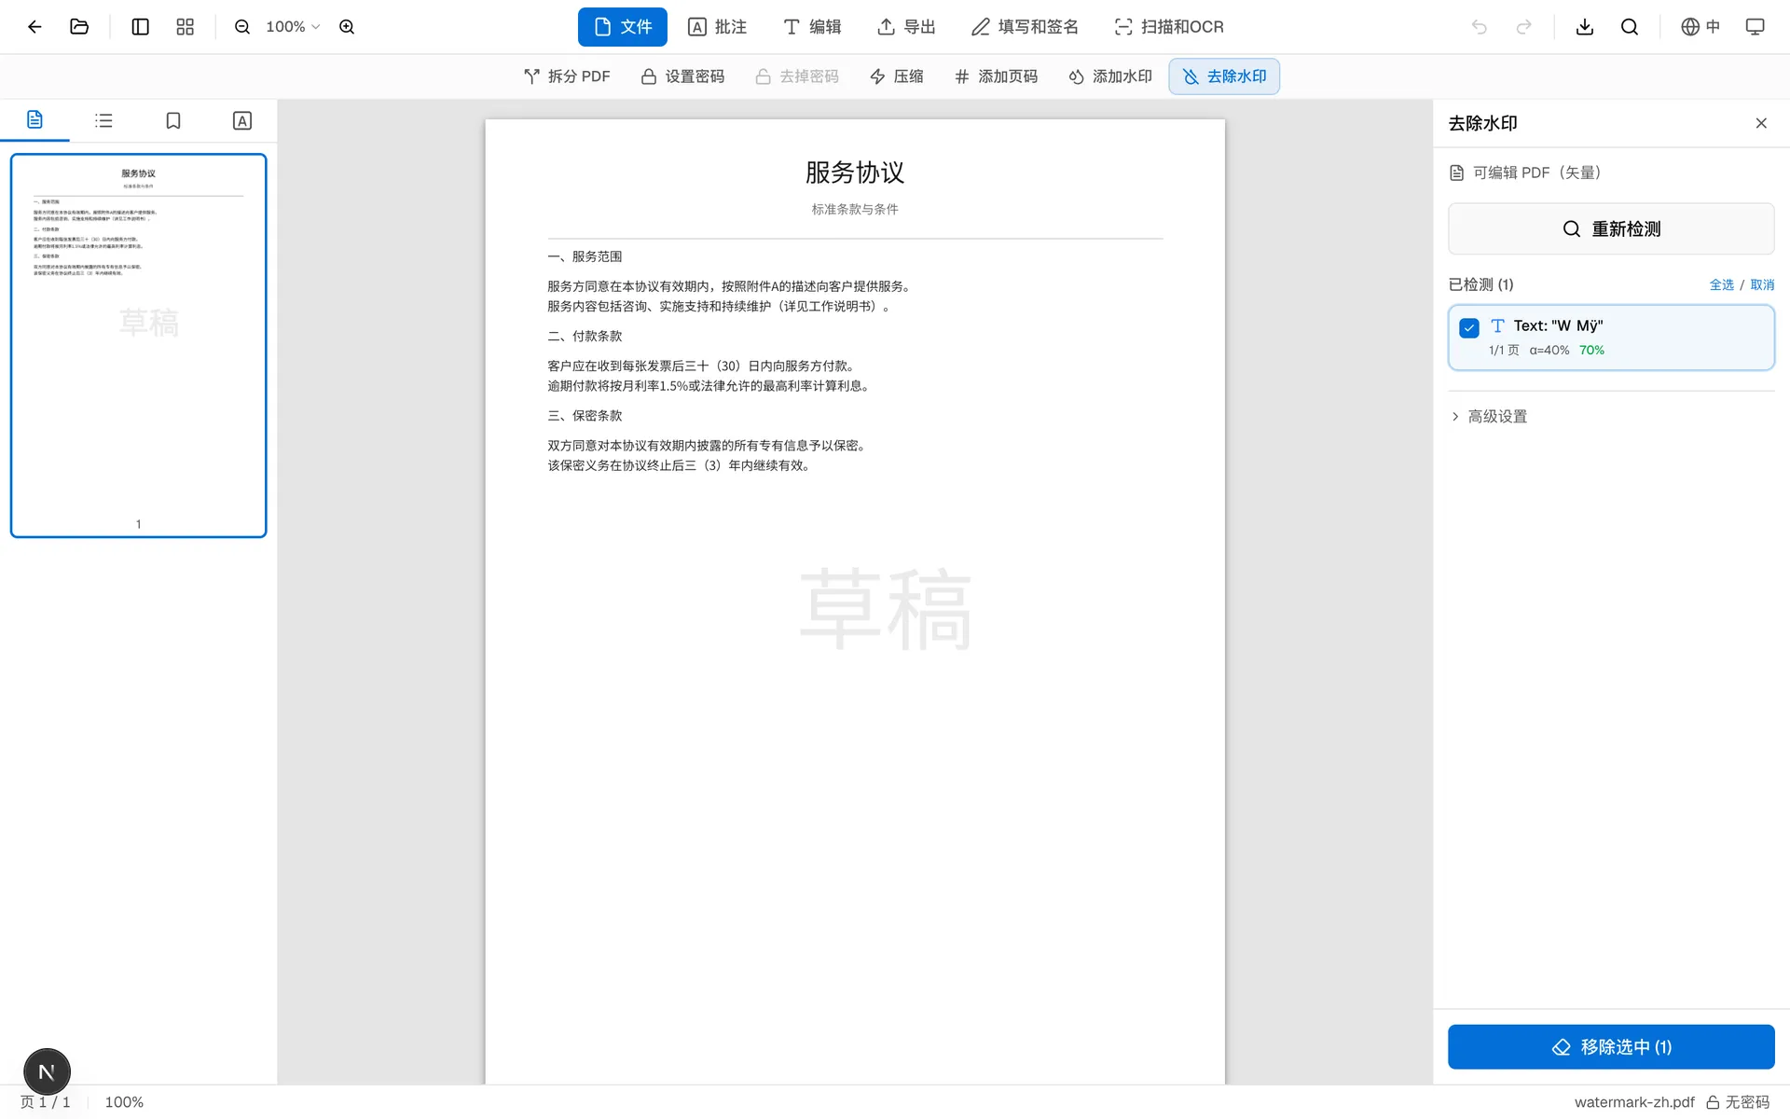
Task: Select the 去掉密码 tool
Action: click(x=797, y=76)
